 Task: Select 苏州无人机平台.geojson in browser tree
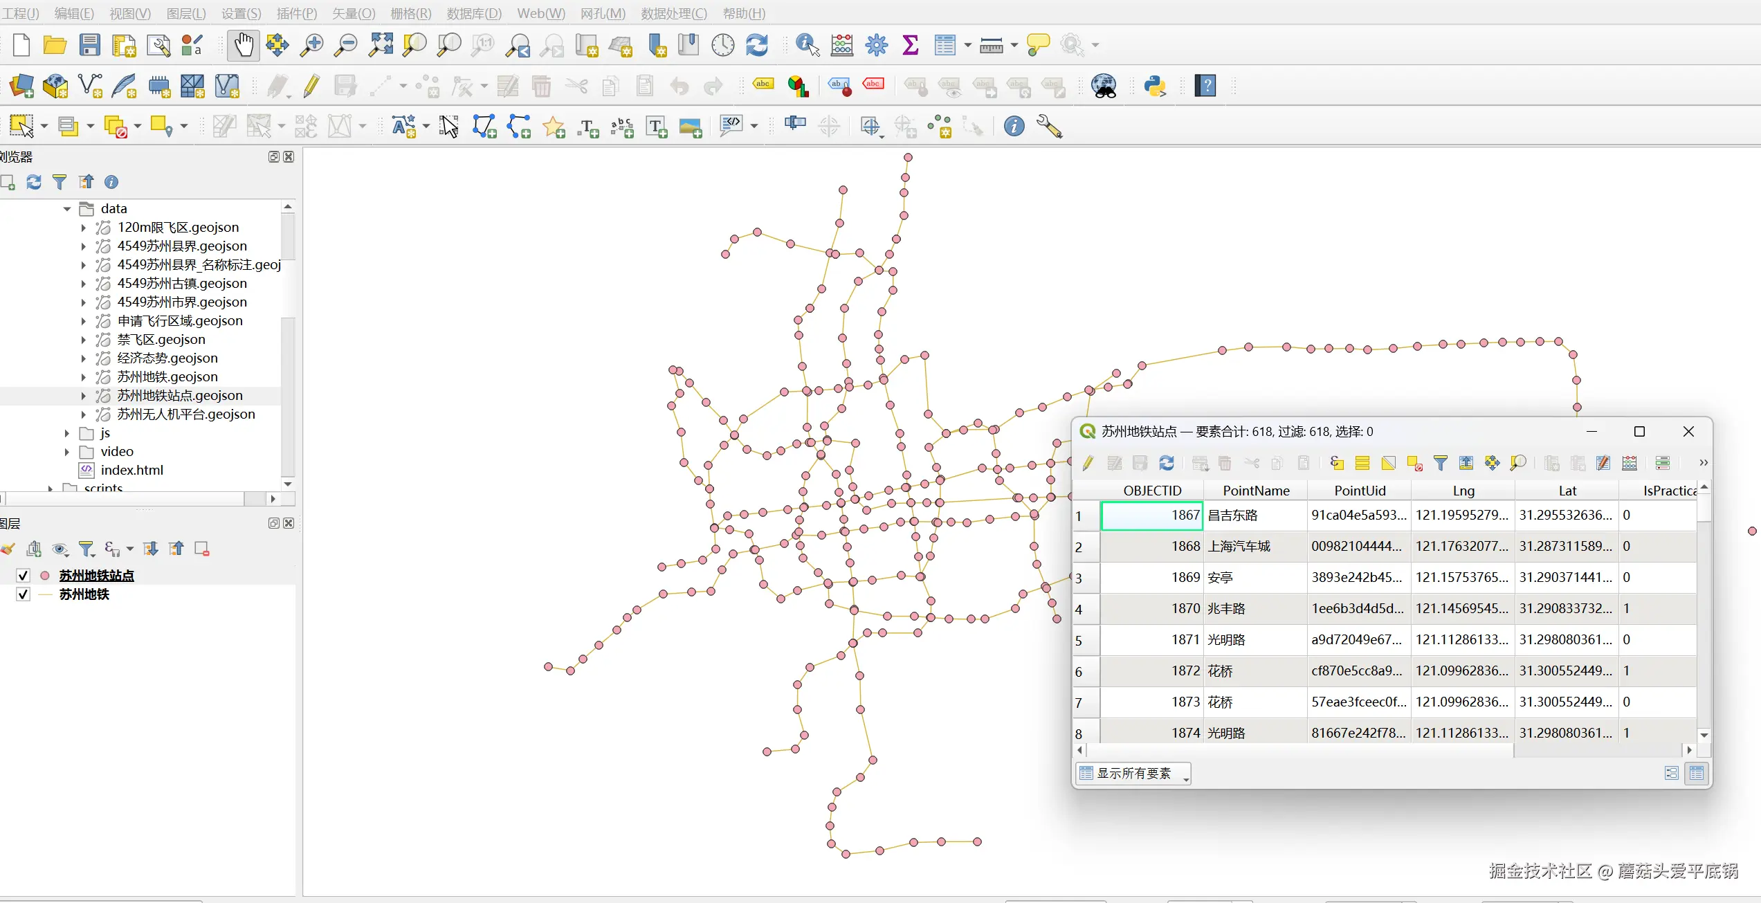[x=185, y=414]
